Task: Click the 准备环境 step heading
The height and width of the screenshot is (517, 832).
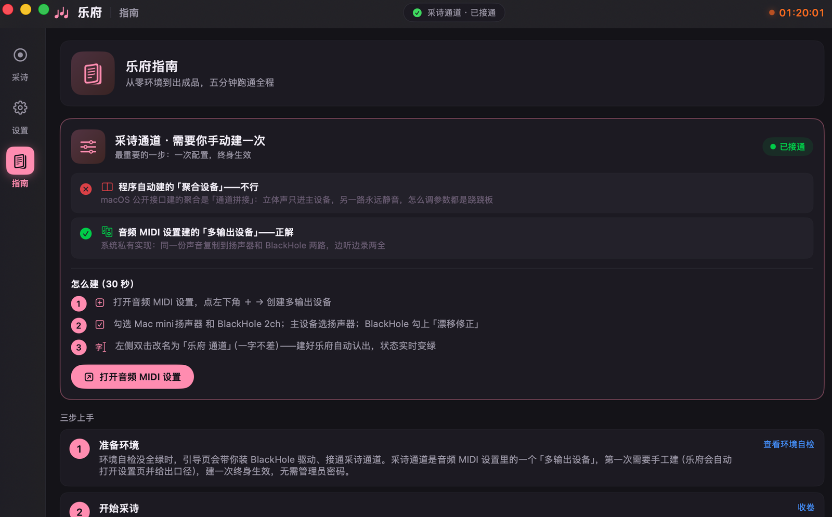Action: pyautogui.click(x=119, y=445)
